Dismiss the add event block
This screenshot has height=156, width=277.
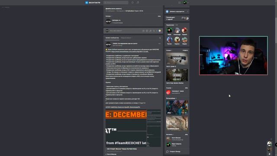187,12
